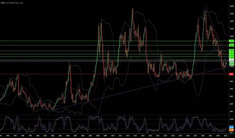Click the 2003 year on time axis
Image resolution: width=235 pixels, height=138 pixels.
click(x=60, y=136)
